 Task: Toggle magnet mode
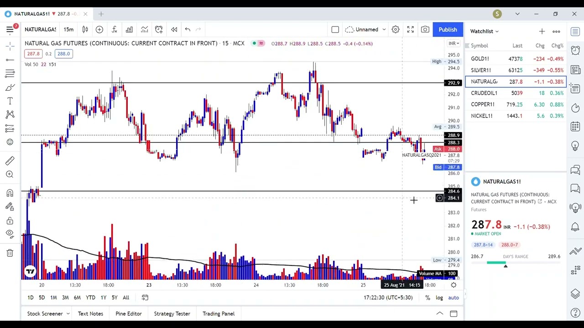pyautogui.click(x=10, y=193)
